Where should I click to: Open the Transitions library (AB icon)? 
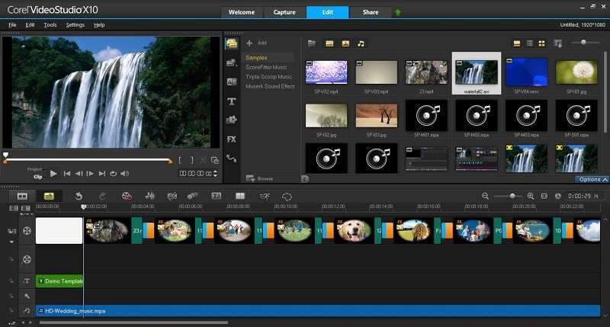pyautogui.click(x=232, y=82)
